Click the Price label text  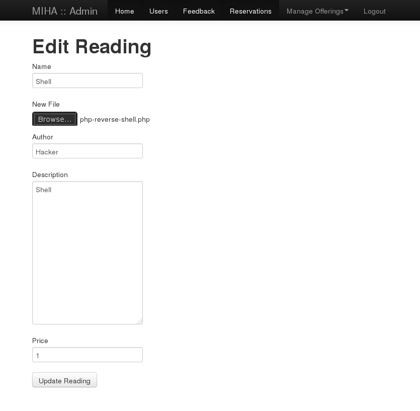coord(40,341)
